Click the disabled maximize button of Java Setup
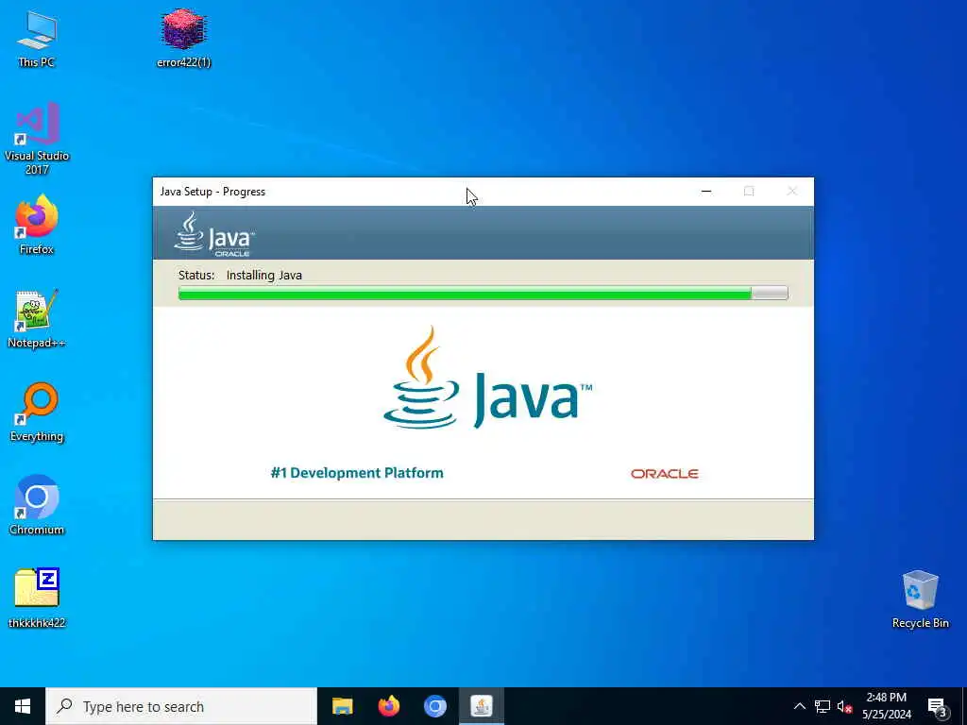Viewport: 967px width, 725px height. [749, 192]
